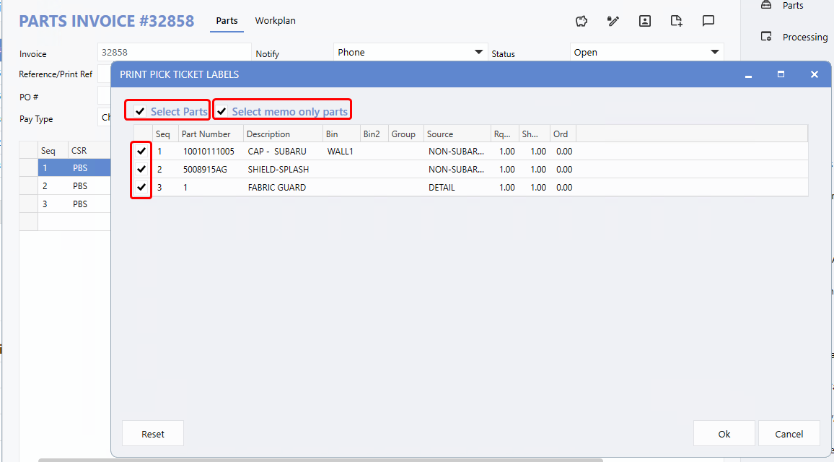Toggle Select memo only parts checkbox
Screen dimensions: 834x462
[222, 111]
